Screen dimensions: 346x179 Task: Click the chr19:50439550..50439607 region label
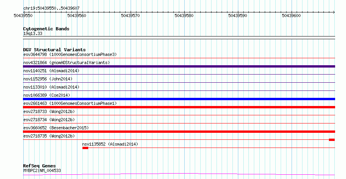coord(51,9)
